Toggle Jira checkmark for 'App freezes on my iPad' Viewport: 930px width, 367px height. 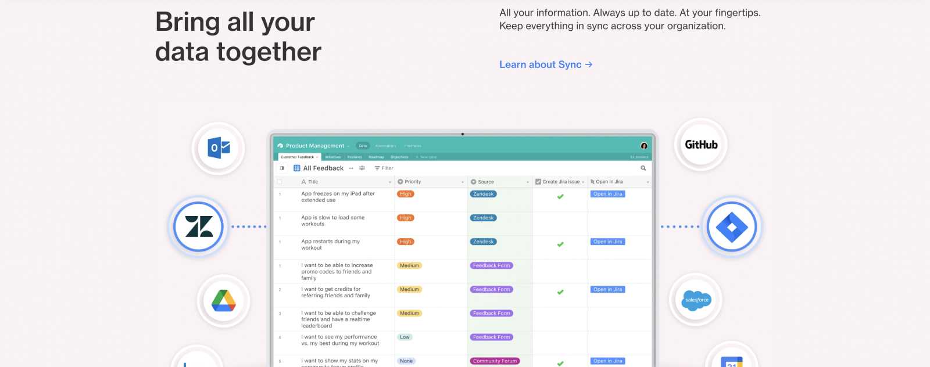tap(560, 197)
